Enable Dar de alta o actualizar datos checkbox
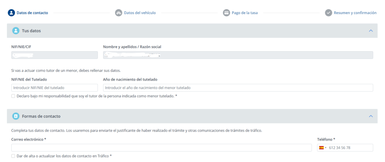The height and width of the screenshot is (162, 385). click(14, 156)
